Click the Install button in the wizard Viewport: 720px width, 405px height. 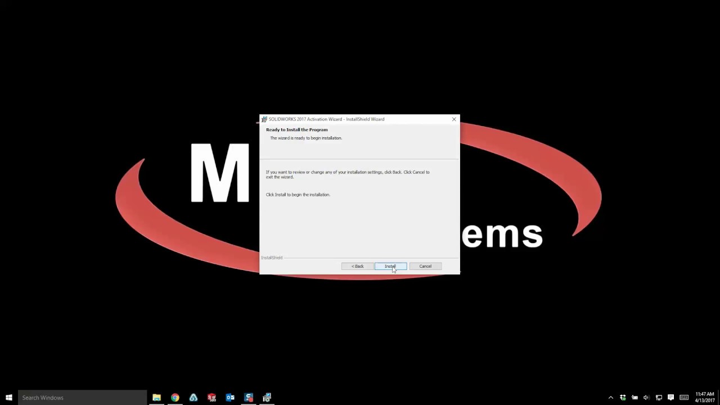390,266
